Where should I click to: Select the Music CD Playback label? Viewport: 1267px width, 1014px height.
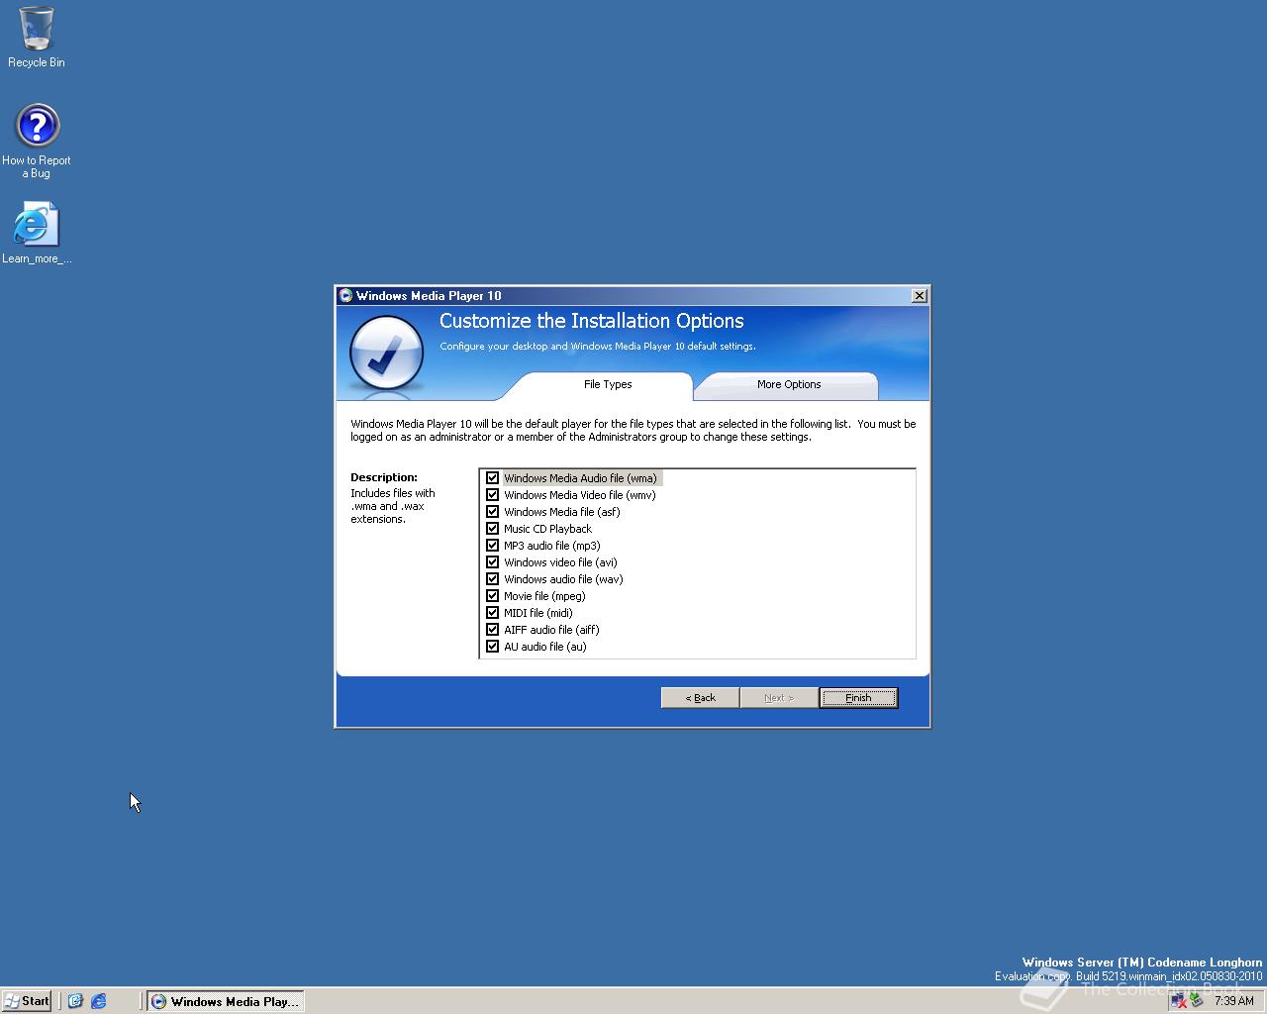547,529
